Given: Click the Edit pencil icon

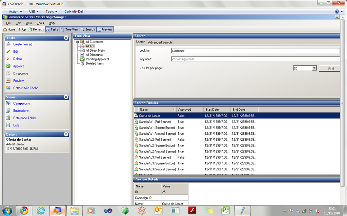Looking at the screenshot, I should 8,51.
